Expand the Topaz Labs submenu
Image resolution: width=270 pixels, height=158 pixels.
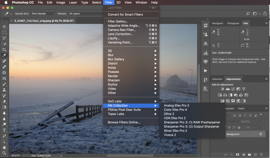click(131, 114)
